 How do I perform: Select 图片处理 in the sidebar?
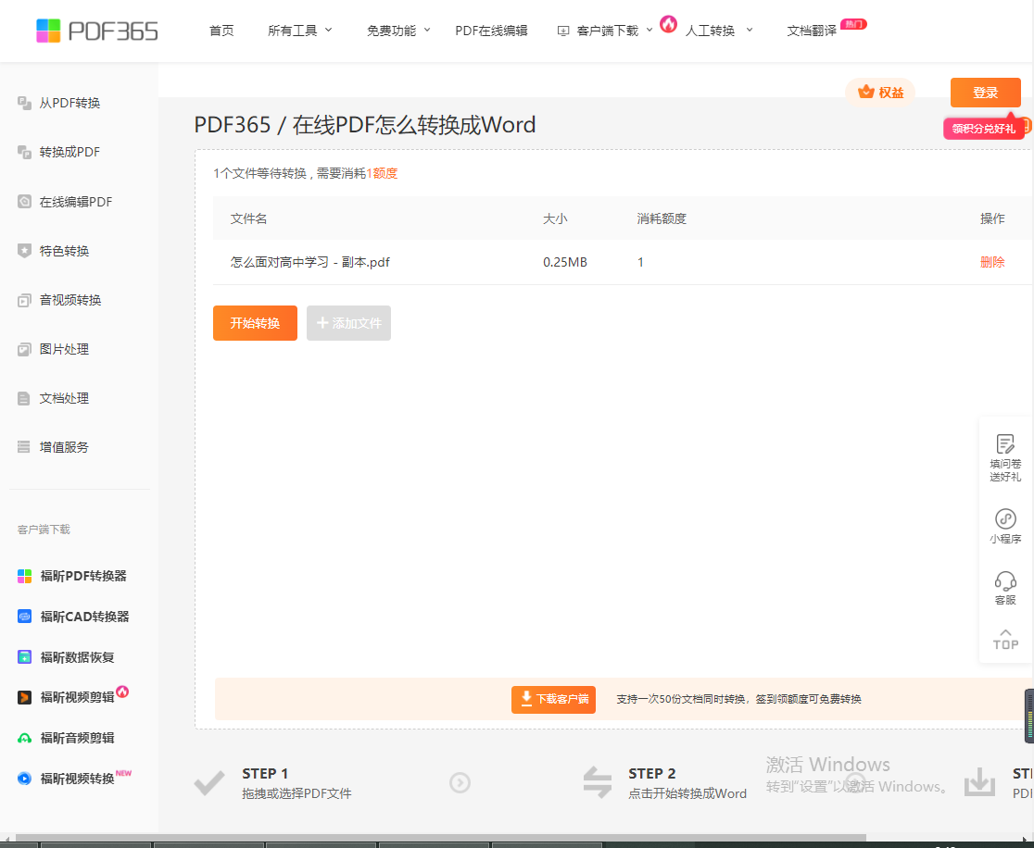[x=64, y=349]
